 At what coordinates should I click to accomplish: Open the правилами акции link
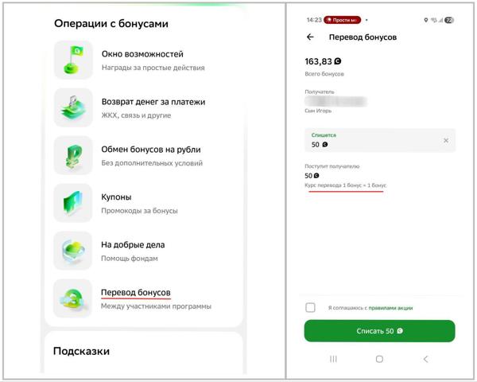click(389, 308)
